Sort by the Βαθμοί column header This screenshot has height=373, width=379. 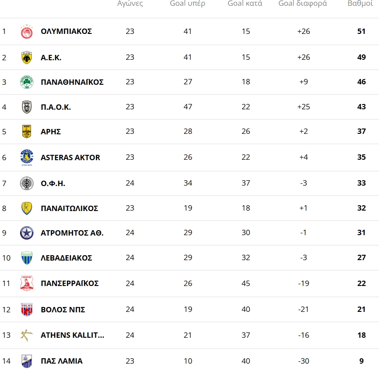pos(360,4)
